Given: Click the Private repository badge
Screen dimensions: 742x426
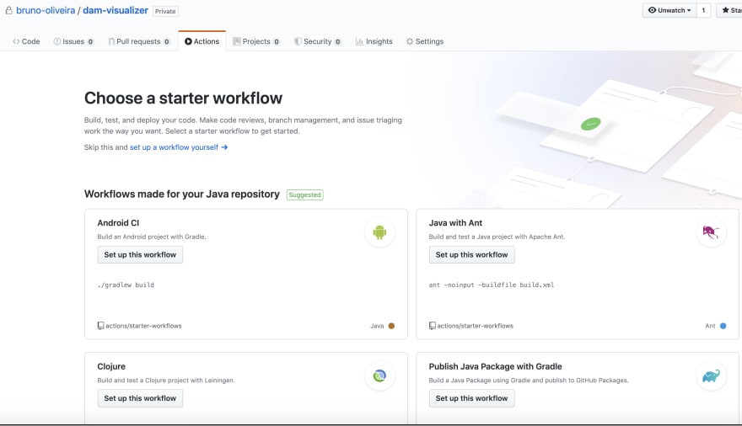Looking at the screenshot, I should pyautogui.click(x=165, y=11).
